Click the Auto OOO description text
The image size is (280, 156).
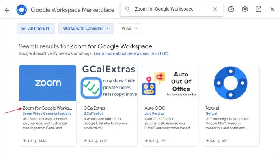pos(169,123)
